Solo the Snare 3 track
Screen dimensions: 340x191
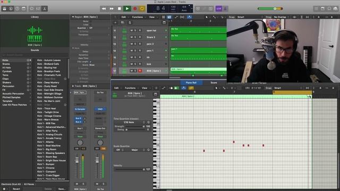pos(135,37)
